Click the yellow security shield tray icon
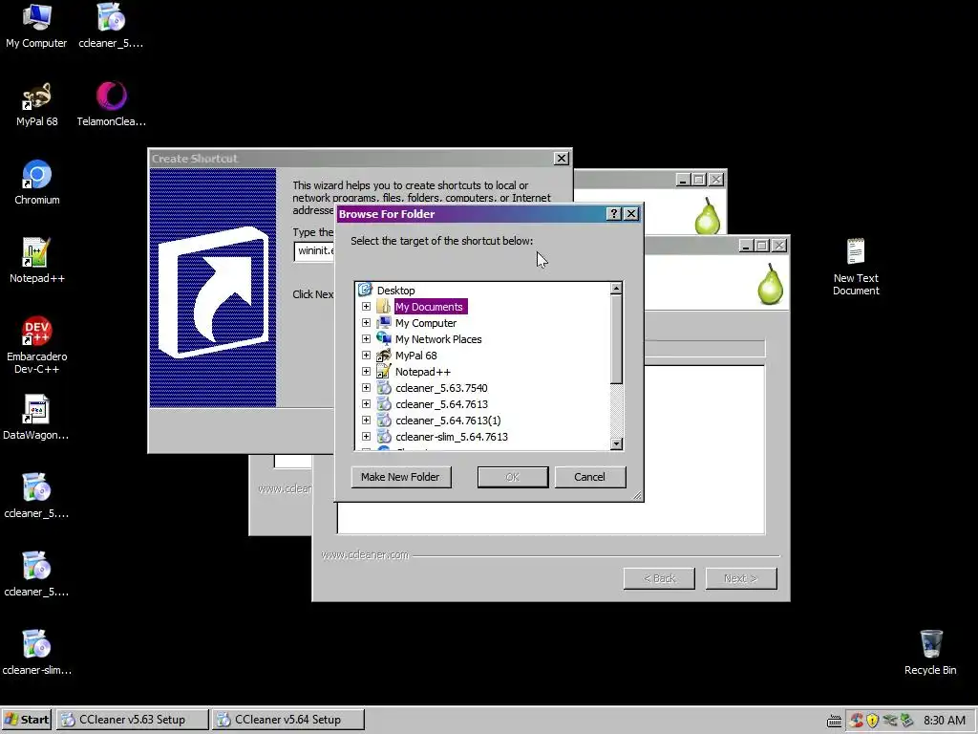This screenshot has height=734, width=978. [873, 721]
